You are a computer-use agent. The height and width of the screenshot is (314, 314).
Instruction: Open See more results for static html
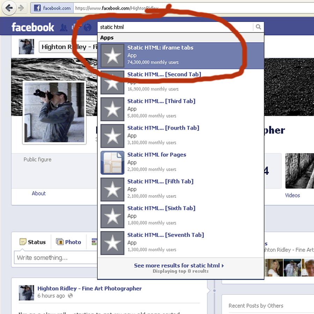pos(179,266)
